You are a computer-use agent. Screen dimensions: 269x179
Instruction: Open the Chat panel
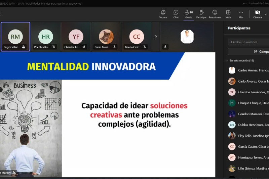coord(176,14)
